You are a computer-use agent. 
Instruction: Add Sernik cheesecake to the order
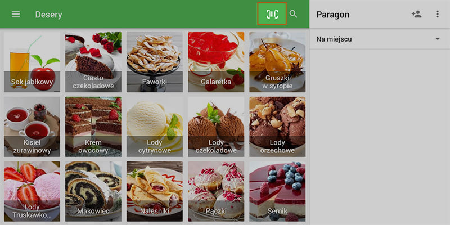pos(277,191)
